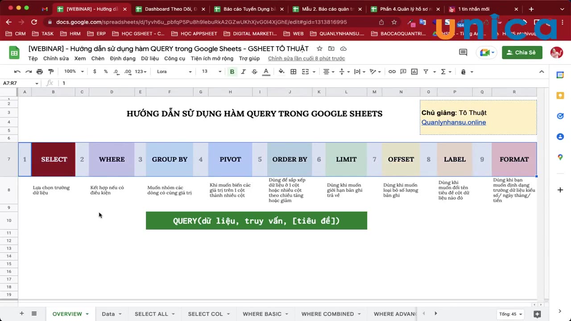
Task: Open text rotation dropdown
Action: point(376,72)
